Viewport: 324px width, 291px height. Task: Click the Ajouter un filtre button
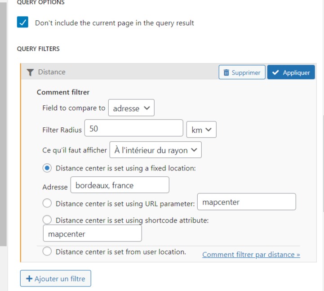pyautogui.click(x=56, y=279)
